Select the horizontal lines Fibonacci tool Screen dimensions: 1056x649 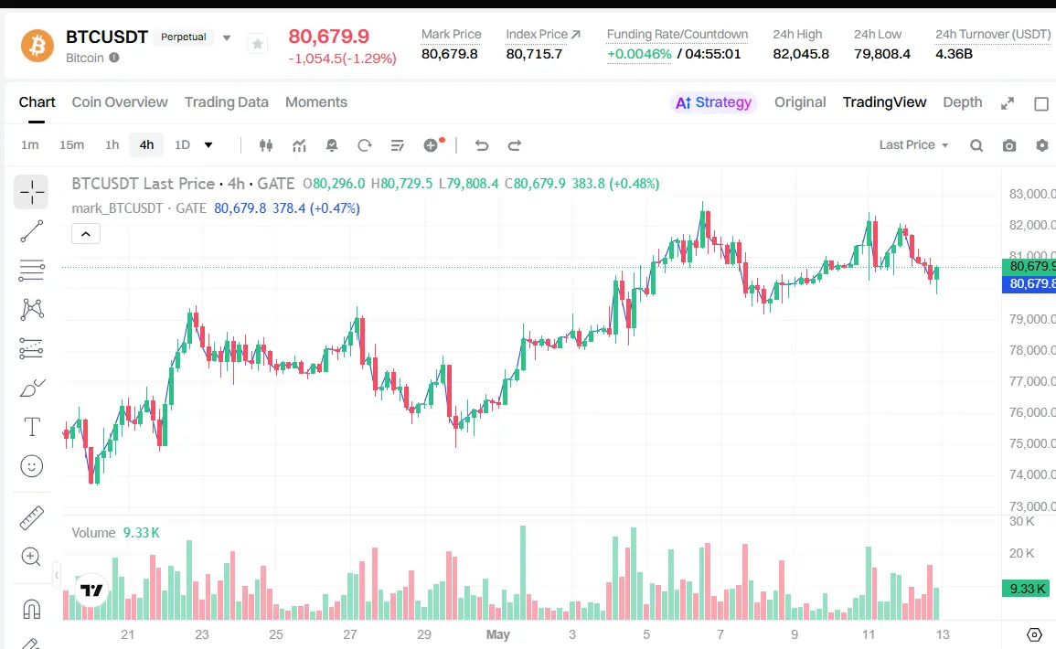(x=32, y=271)
